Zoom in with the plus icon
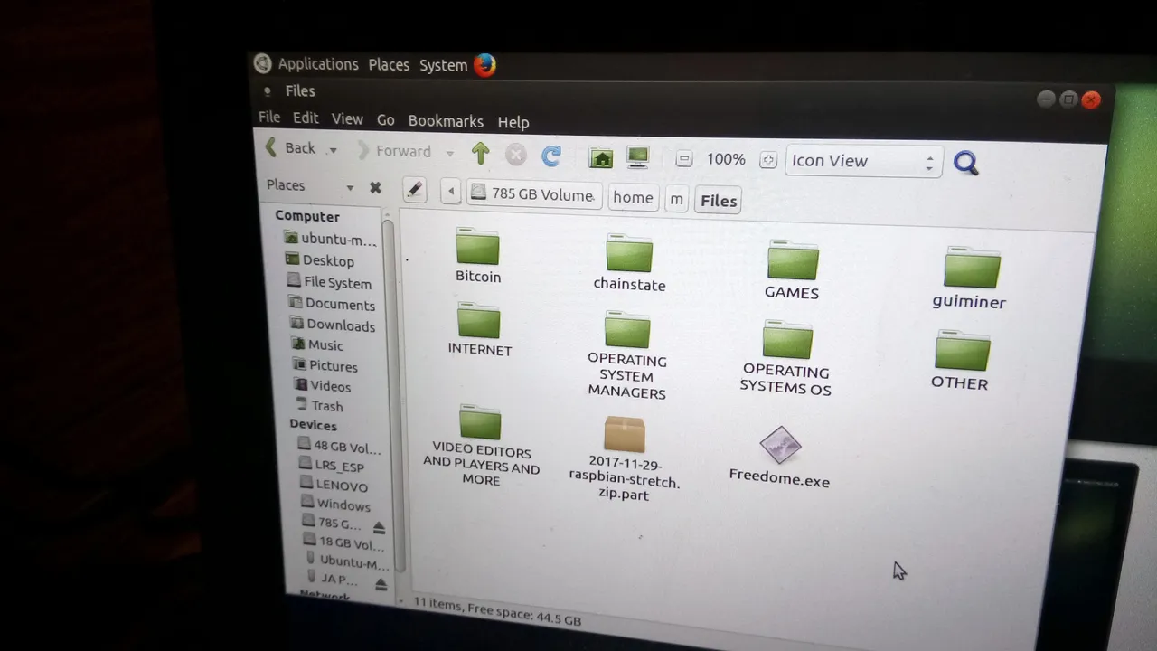1157x651 pixels. pos(768,160)
